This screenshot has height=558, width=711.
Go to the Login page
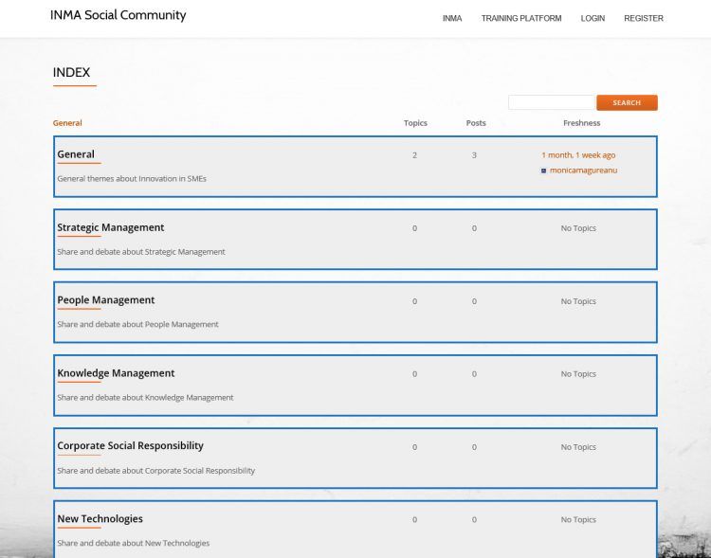pyautogui.click(x=592, y=18)
